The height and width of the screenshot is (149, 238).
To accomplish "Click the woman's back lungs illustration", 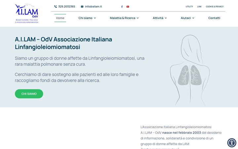I will 190,71.
